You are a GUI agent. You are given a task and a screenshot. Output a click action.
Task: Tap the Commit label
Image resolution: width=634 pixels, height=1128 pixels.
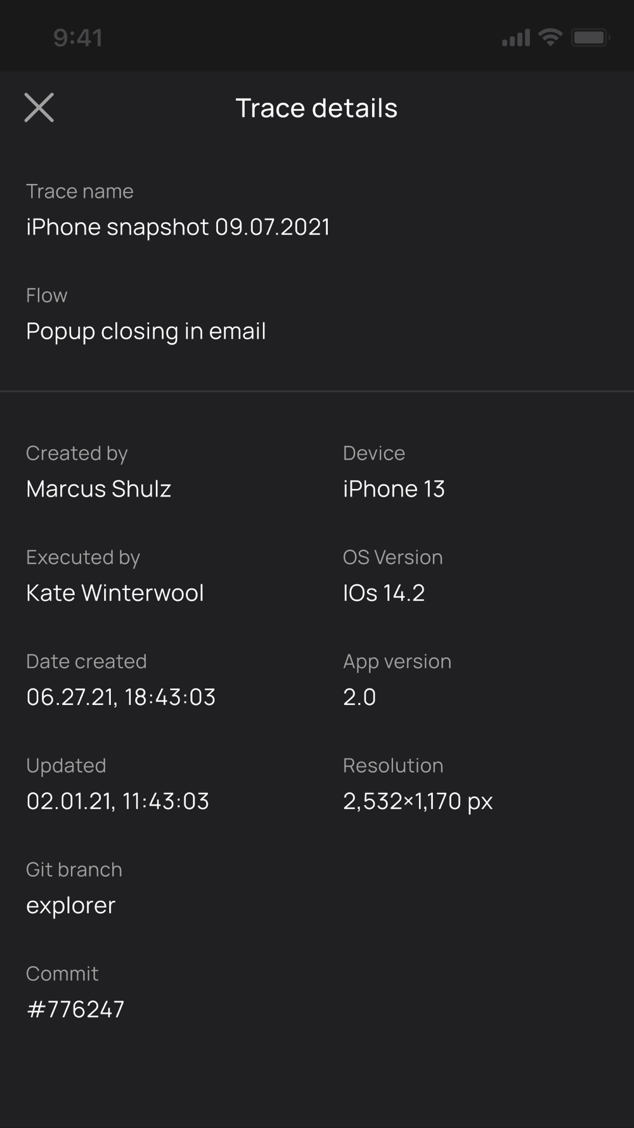pos(62,973)
